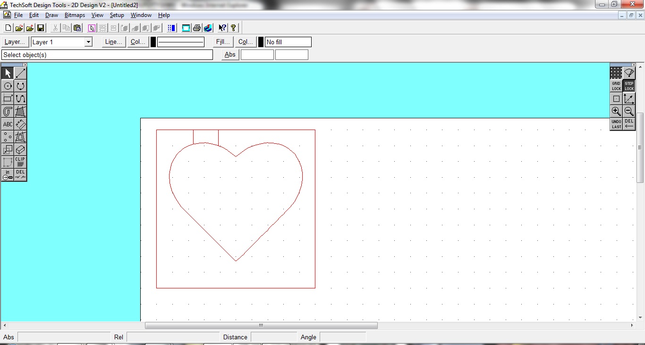645x345 pixels.
Task: Click the yellow question mark Help icon
Action: [233, 28]
